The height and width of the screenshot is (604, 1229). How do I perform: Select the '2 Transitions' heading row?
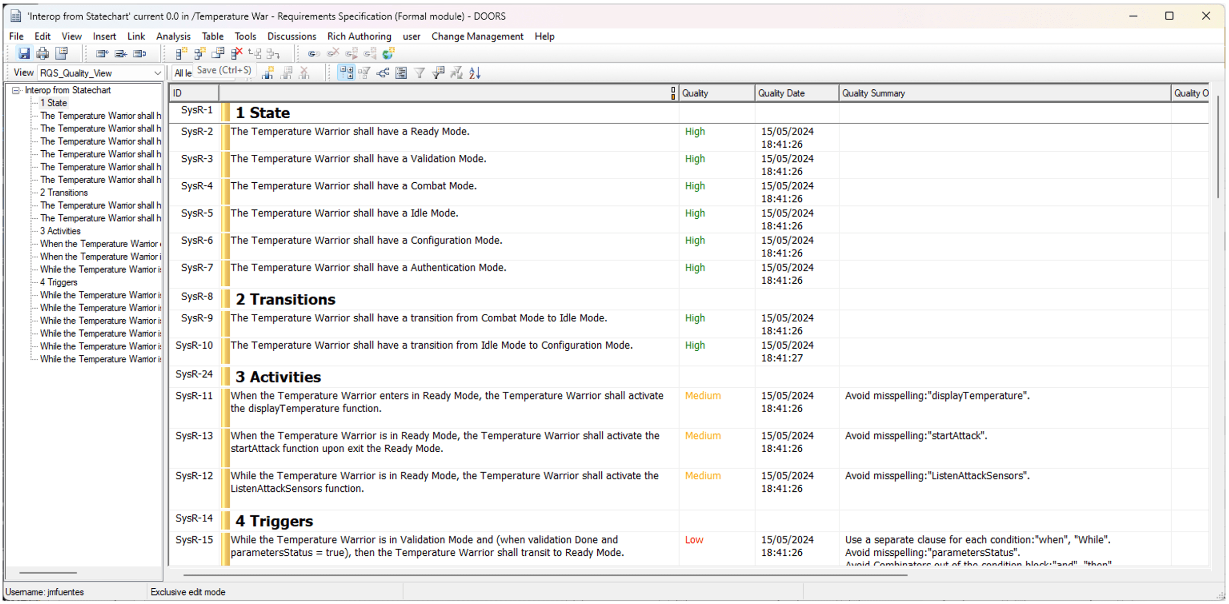[286, 299]
